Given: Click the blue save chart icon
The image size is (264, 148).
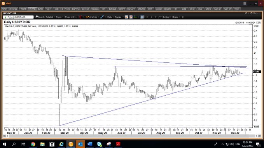Looking at the screenshot, I should (142, 17).
